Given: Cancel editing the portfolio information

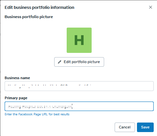Looking at the screenshot, I should click(125, 127).
